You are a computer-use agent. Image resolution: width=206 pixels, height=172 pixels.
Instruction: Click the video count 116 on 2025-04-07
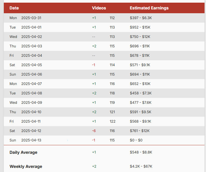(112, 84)
